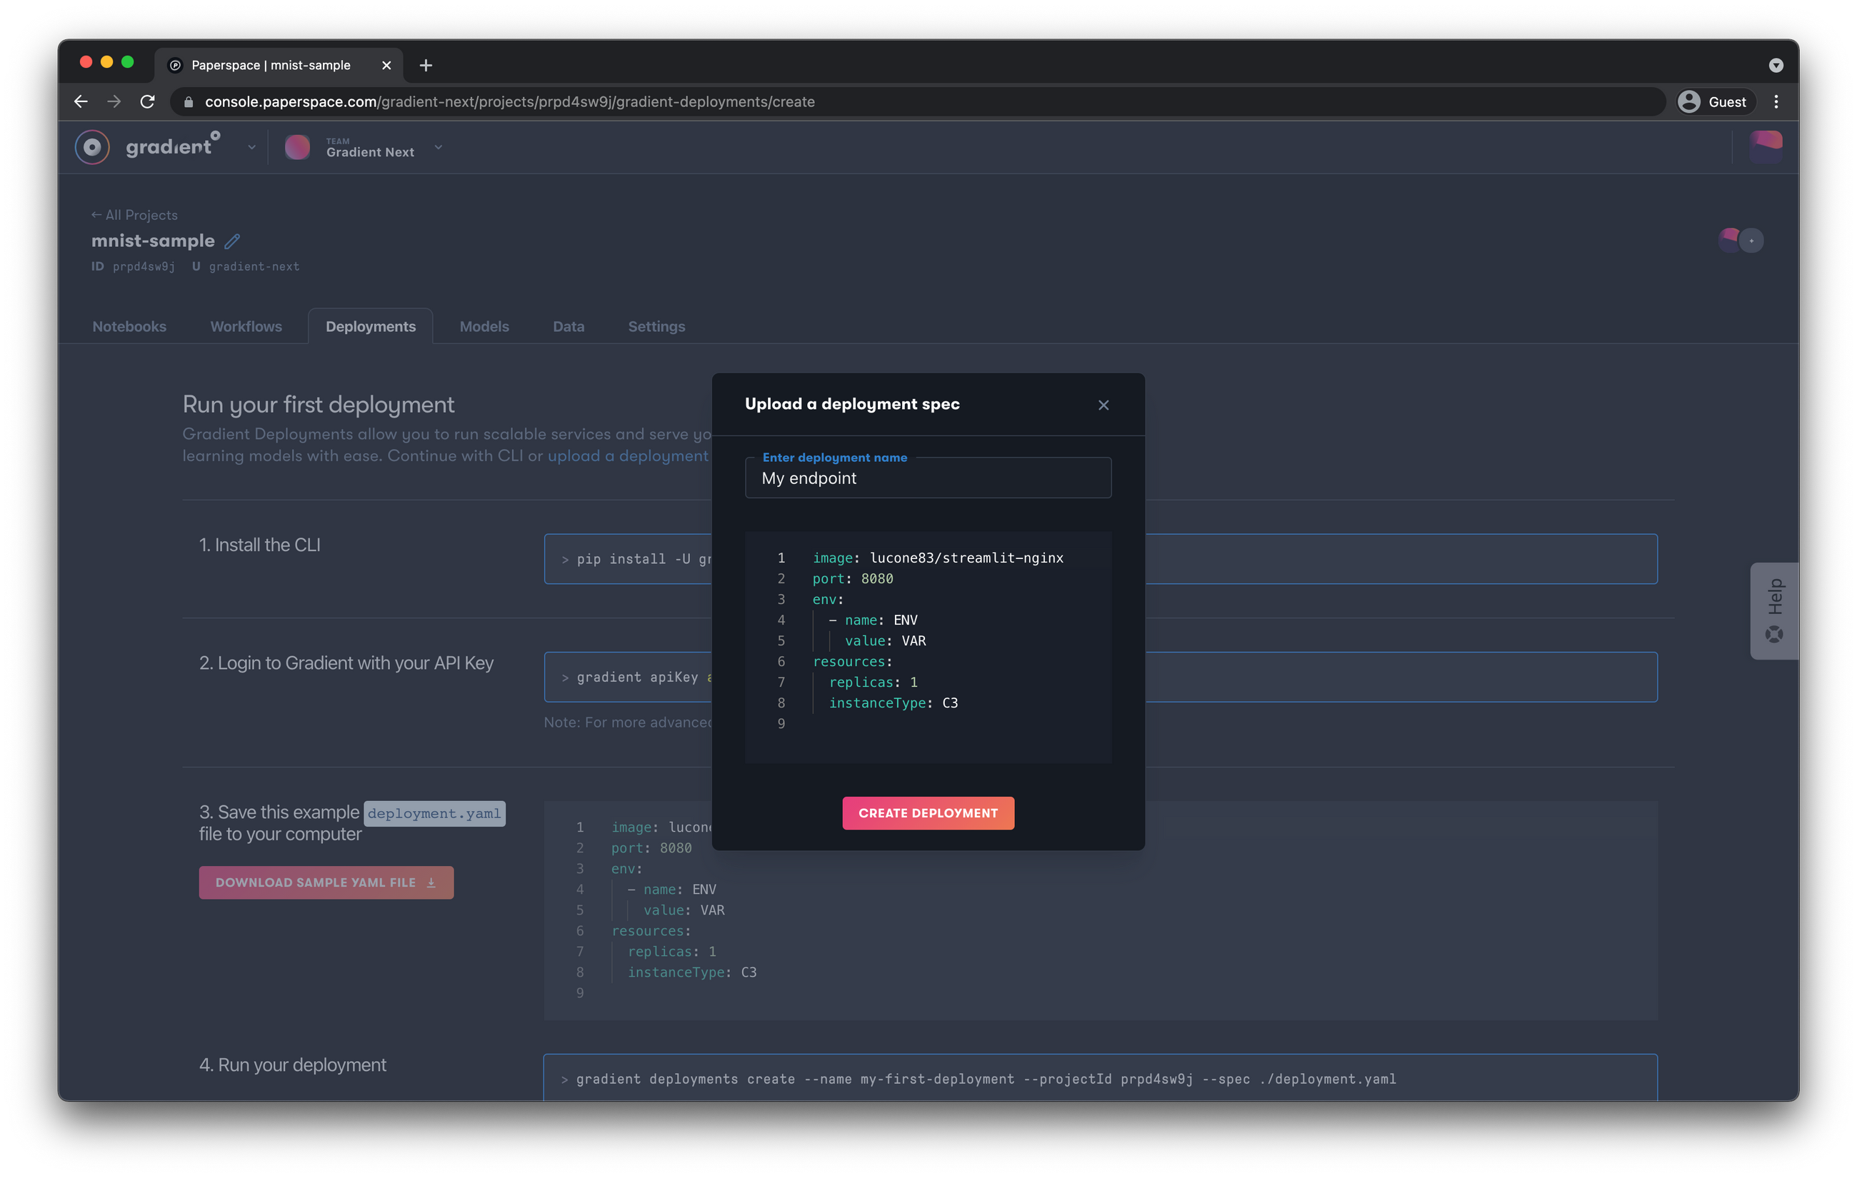Click the padlock icon in the address bar
This screenshot has width=1857, height=1178.
click(x=188, y=101)
